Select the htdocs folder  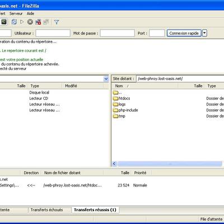pyautogui.click(x=122, y=99)
